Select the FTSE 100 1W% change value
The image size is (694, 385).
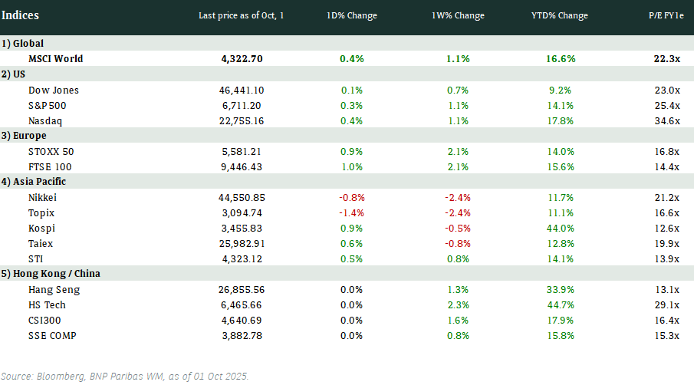coord(458,166)
